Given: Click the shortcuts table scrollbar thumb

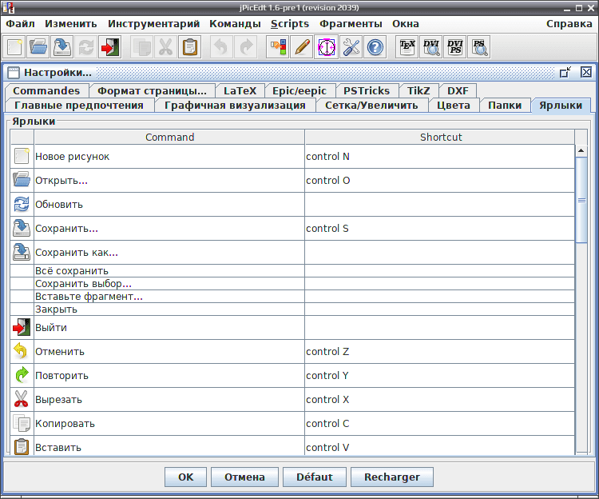Looking at the screenshot, I should [581, 200].
